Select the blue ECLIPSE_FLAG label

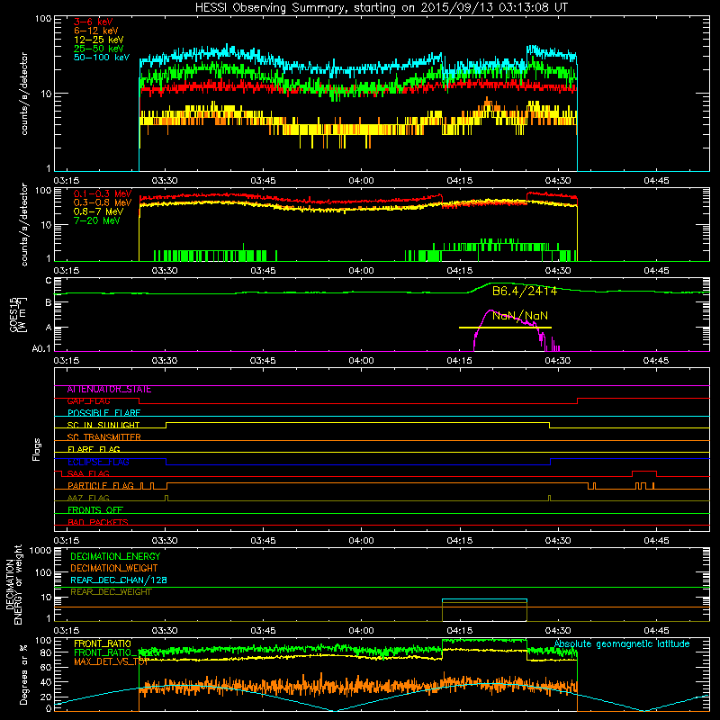(98, 462)
